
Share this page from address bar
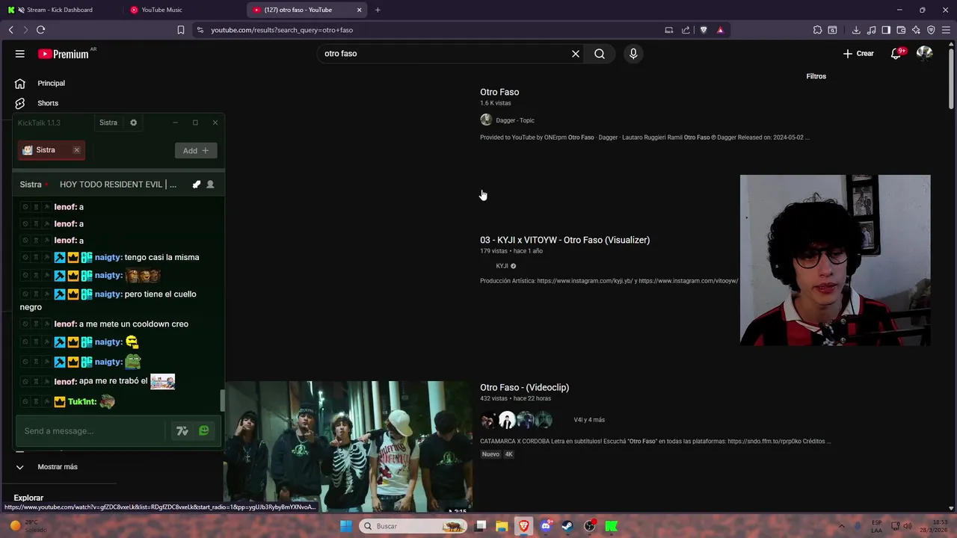tap(686, 30)
